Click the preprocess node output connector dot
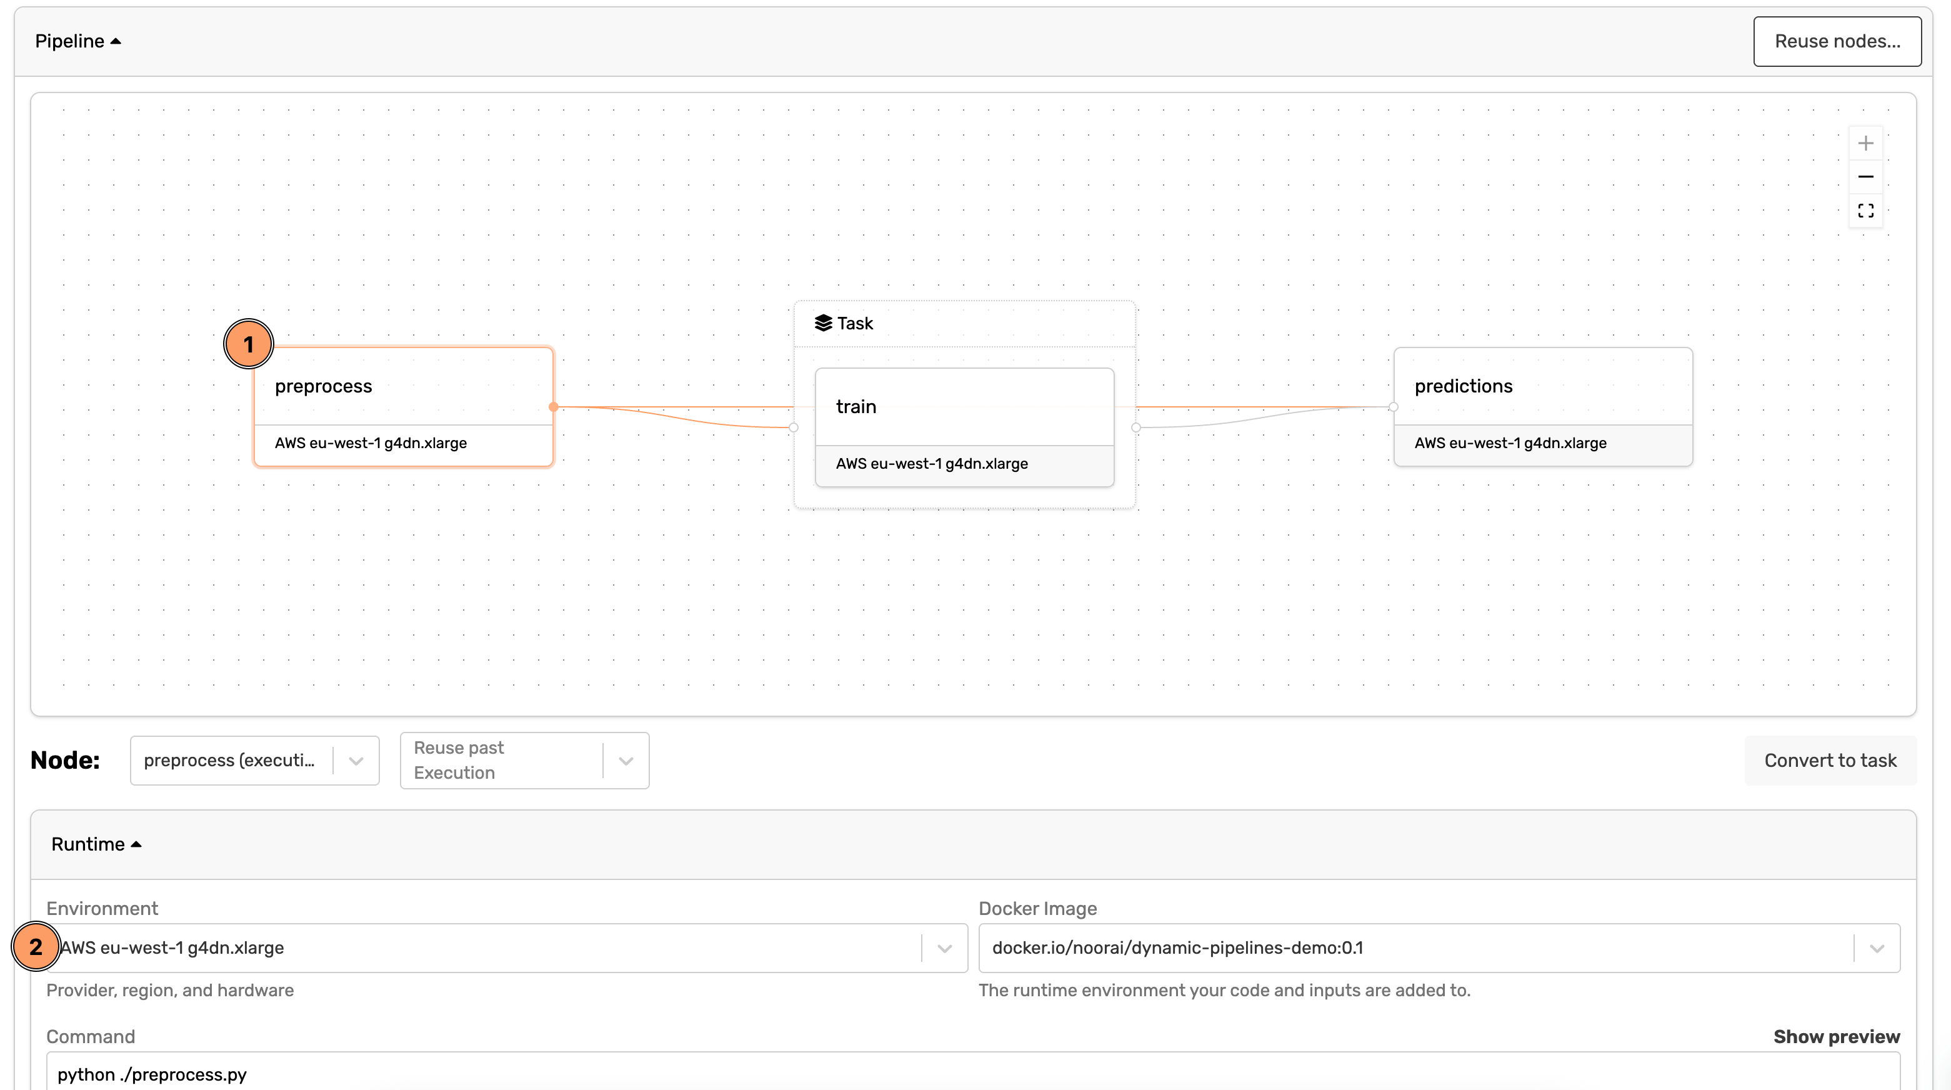Viewport: 1951px width, 1090px height. 554,407
